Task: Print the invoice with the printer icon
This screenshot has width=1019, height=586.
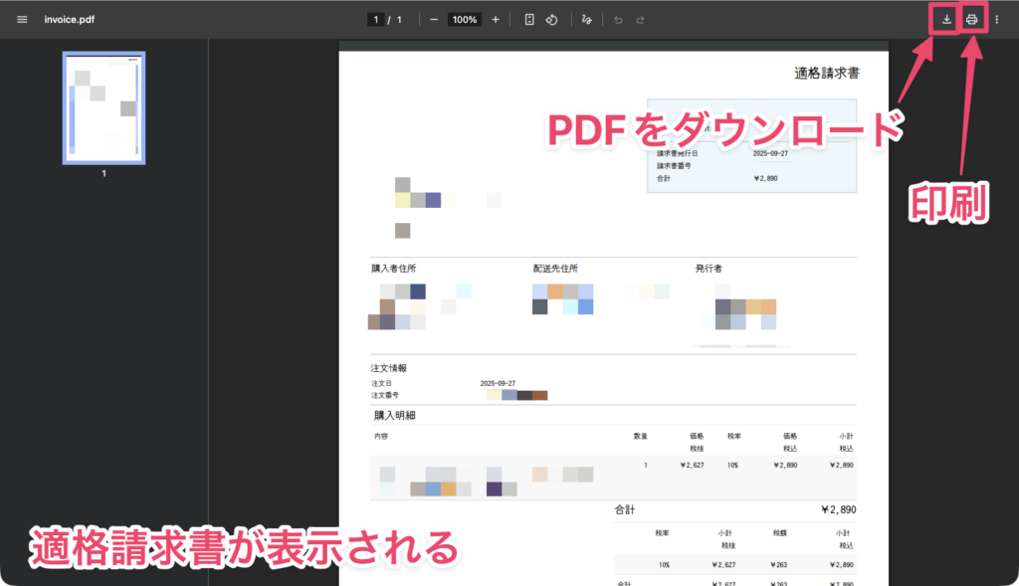Action: [x=971, y=20]
